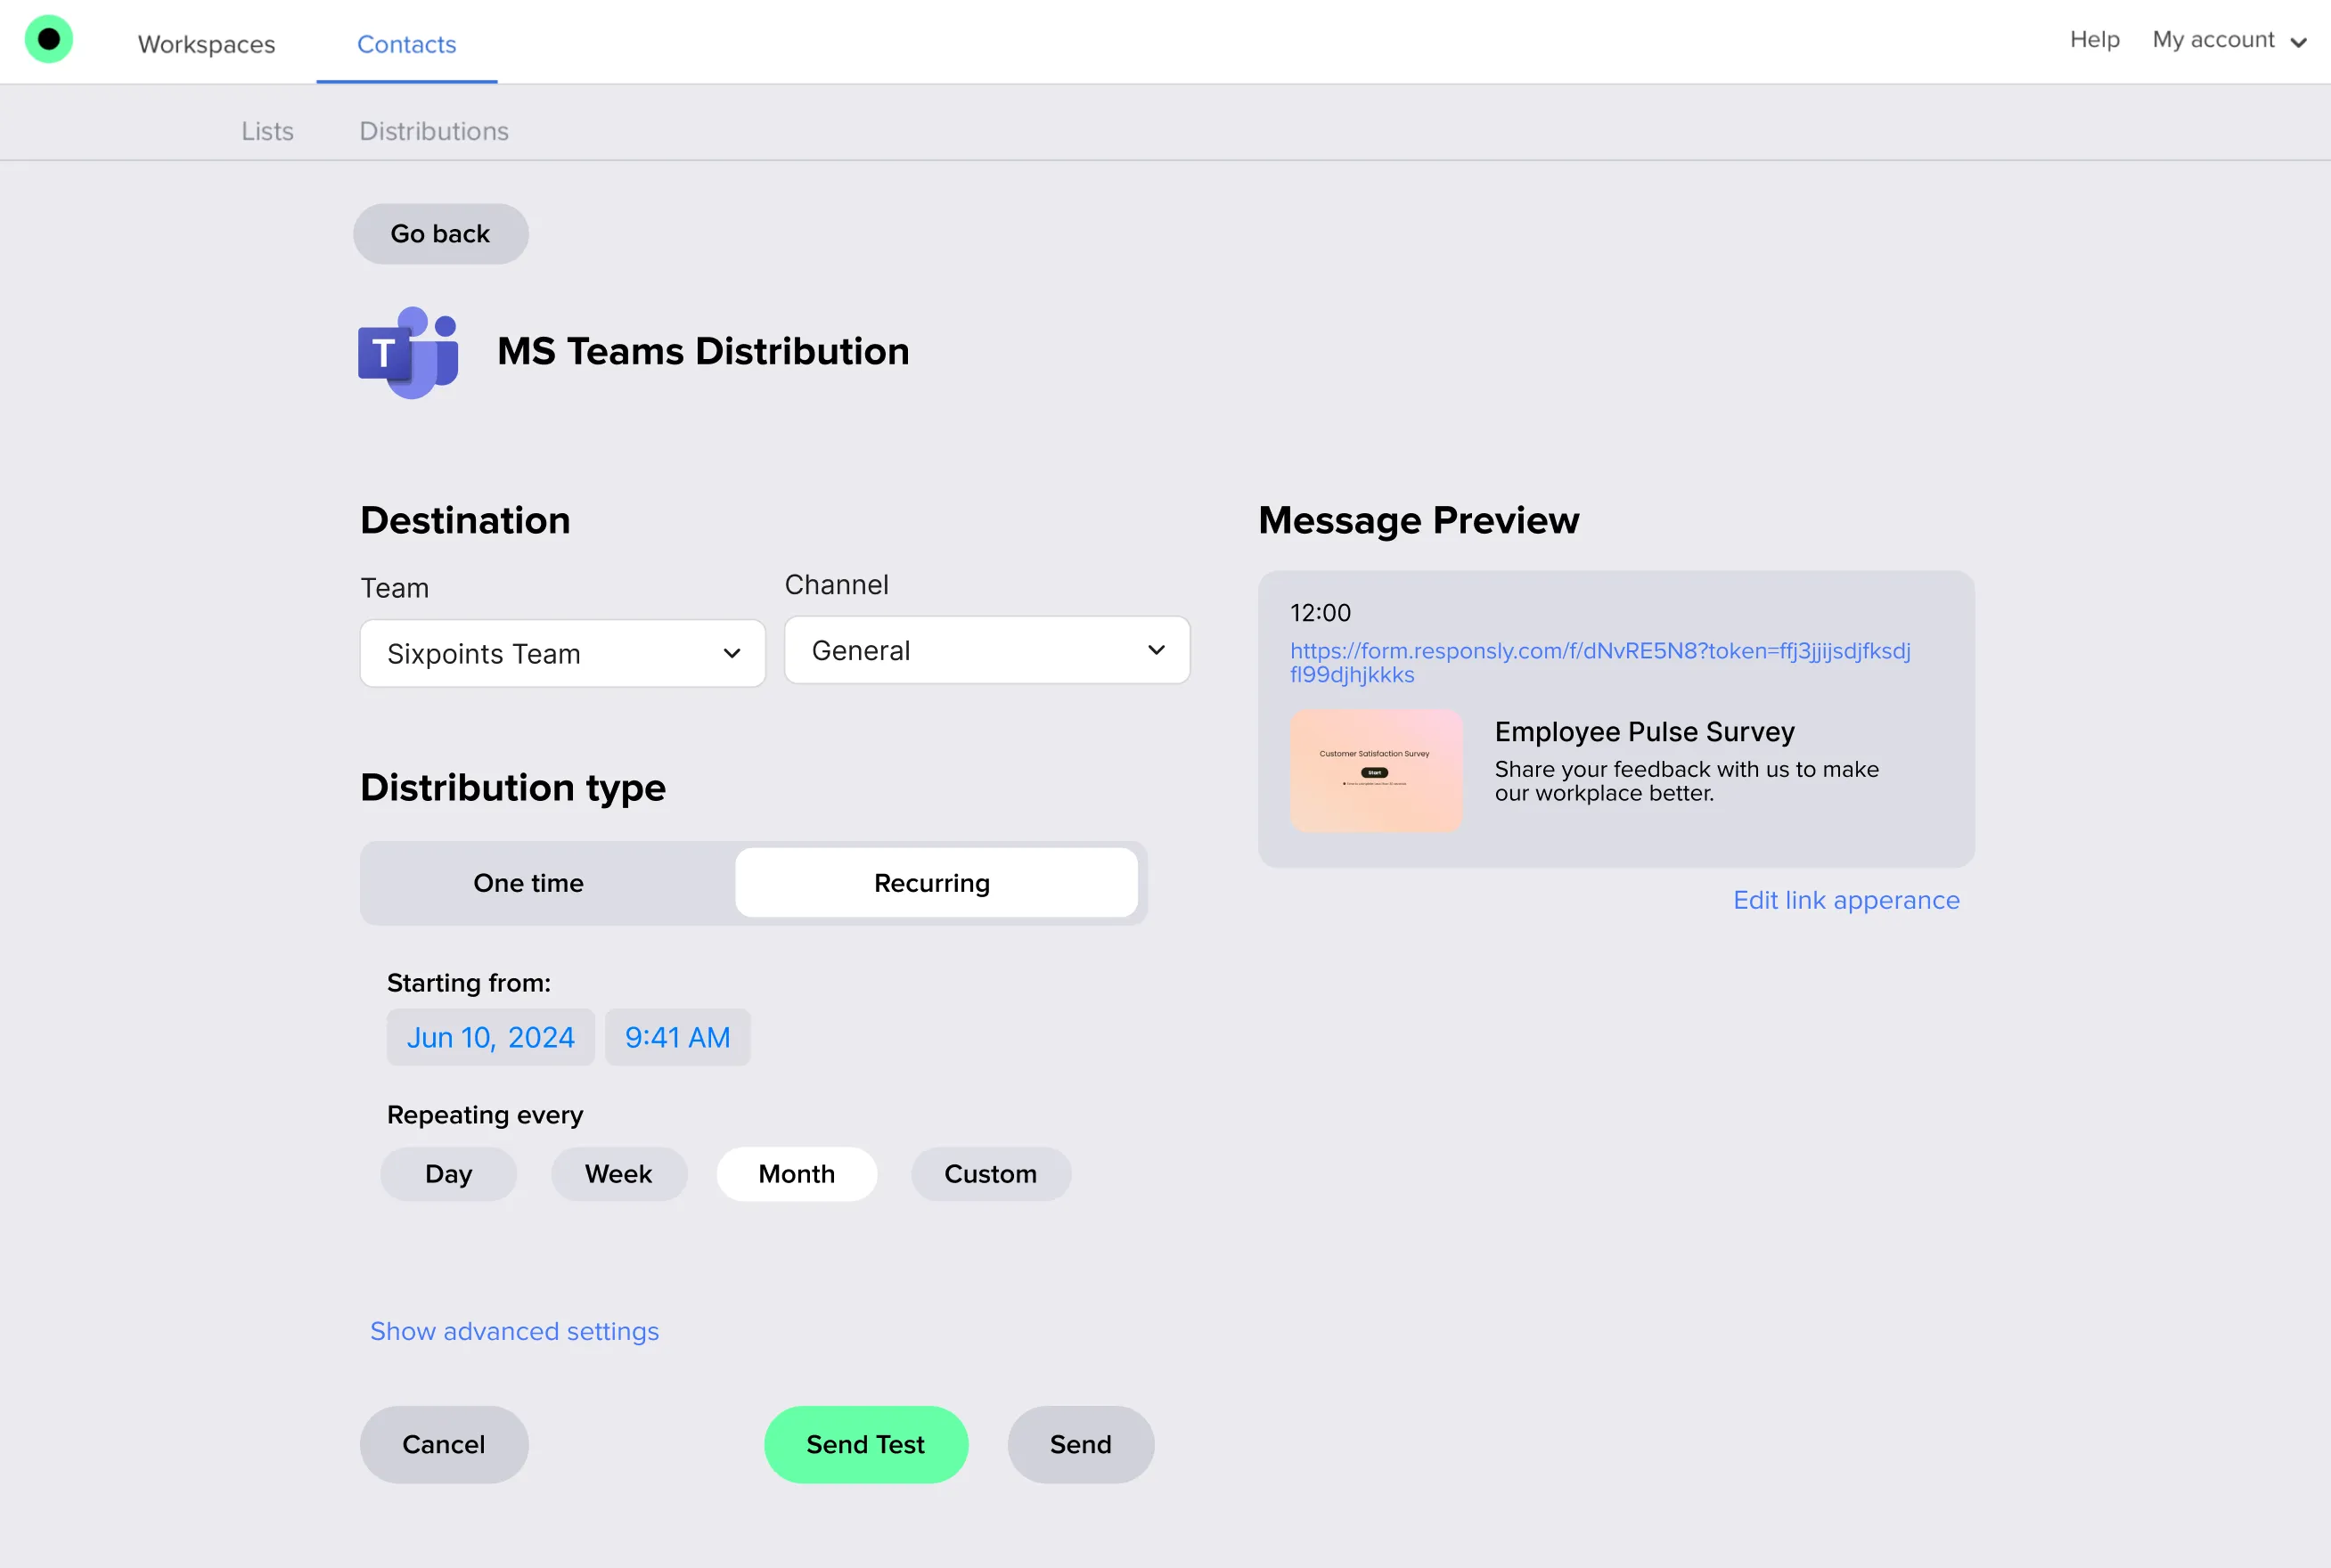Open the Distributions section
2331x1568 pixels.
(434, 131)
